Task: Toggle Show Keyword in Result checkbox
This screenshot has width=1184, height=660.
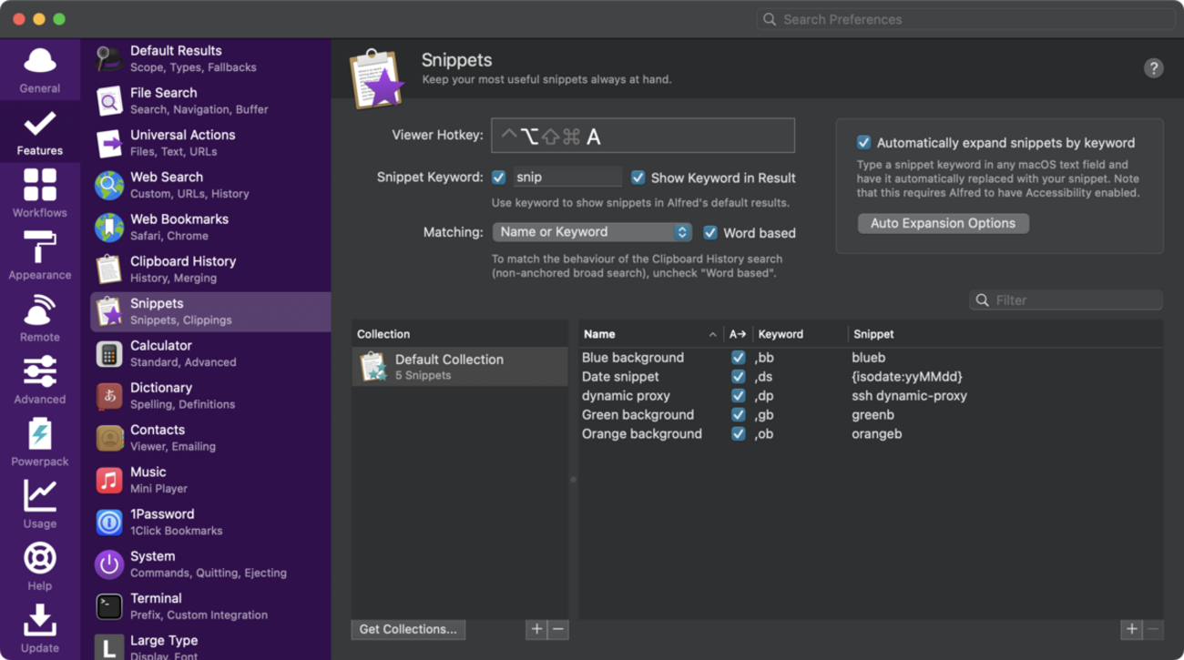Action: pos(638,178)
